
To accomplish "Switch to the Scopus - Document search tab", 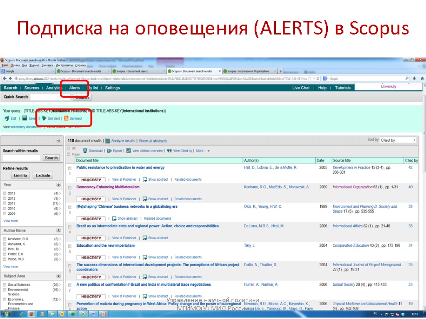I will (138, 71).
